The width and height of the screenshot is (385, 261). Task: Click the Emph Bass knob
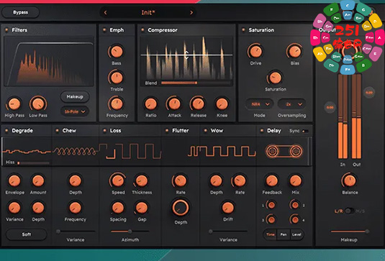pyautogui.click(x=117, y=52)
